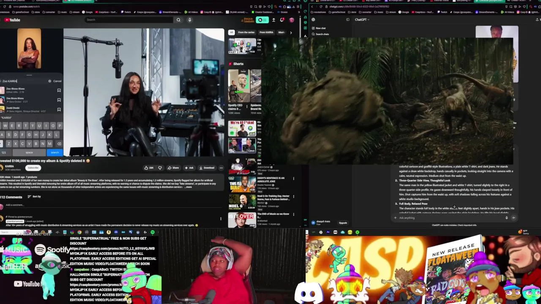Viewport: 541px width, 304px height.
Task: Click the YouTube upload arrow icon
Action: (x=273, y=20)
